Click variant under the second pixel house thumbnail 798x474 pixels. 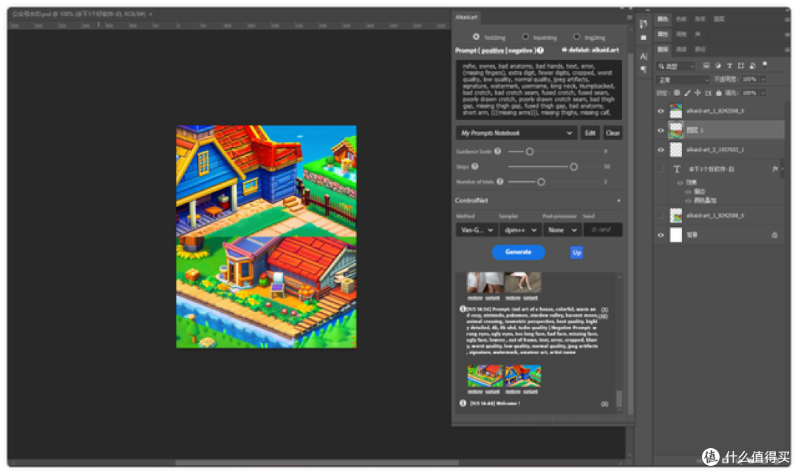pos(531,391)
